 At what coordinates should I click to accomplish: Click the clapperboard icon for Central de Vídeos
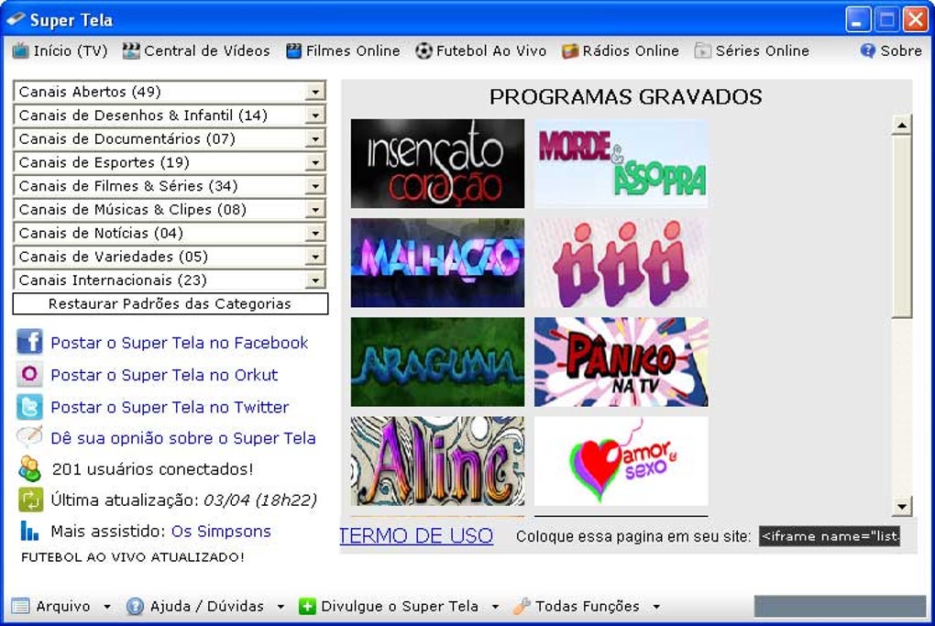(x=130, y=51)
